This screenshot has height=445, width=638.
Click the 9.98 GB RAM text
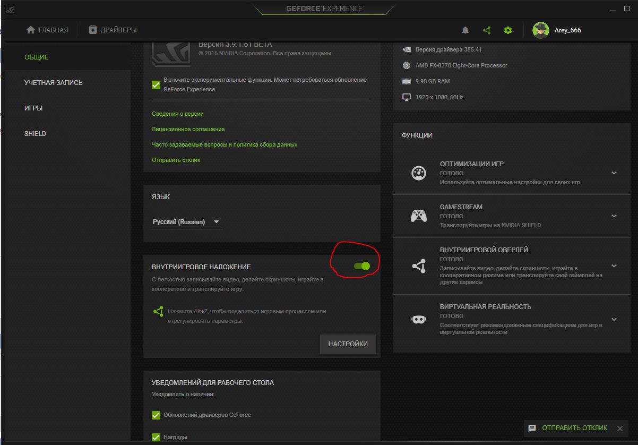pyautogui.click(x=433, y=81)
